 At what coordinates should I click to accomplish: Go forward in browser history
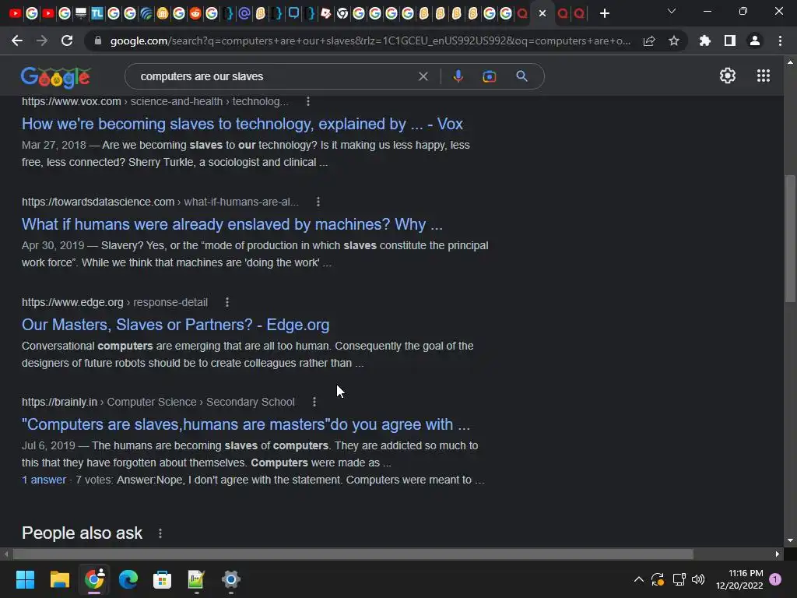coord(42,40)
